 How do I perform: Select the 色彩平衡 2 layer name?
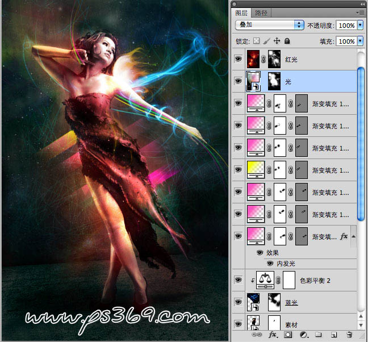[x=315, y=281]
